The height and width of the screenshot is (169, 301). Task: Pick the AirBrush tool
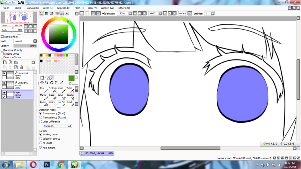tap(53, 90)
